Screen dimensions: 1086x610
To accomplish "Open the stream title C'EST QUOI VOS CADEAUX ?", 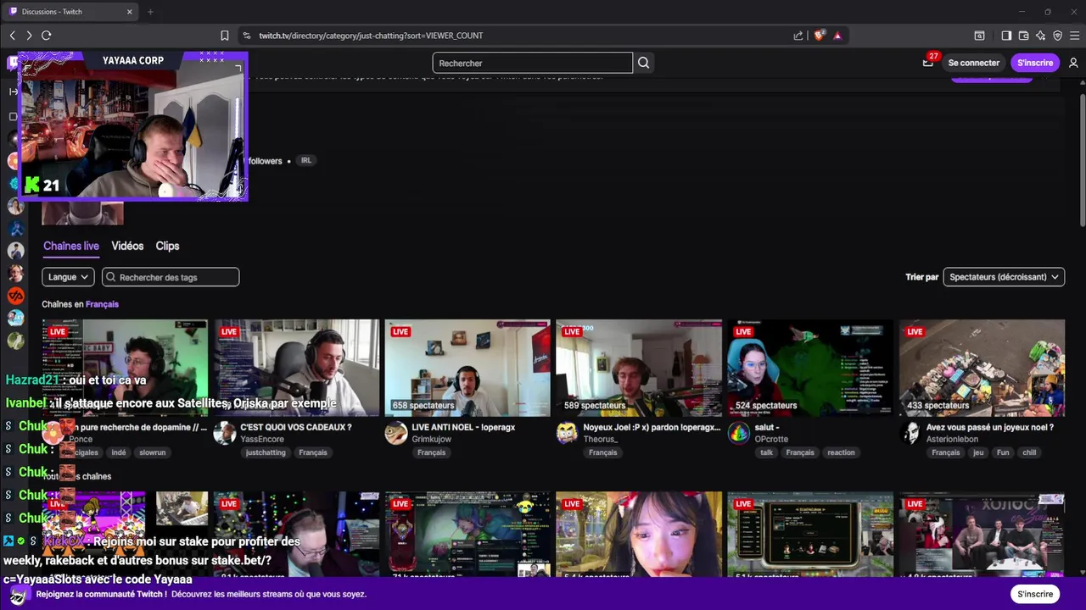I will (x=296, y=427).
